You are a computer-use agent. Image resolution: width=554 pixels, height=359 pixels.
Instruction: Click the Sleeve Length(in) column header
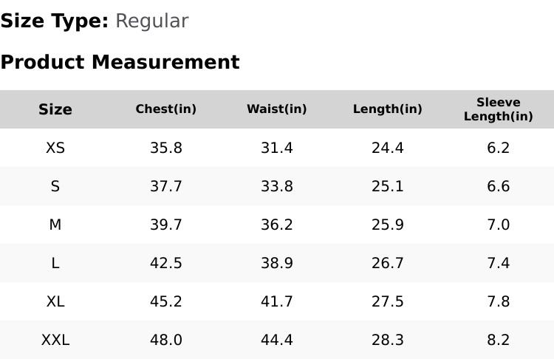(499, 109)
